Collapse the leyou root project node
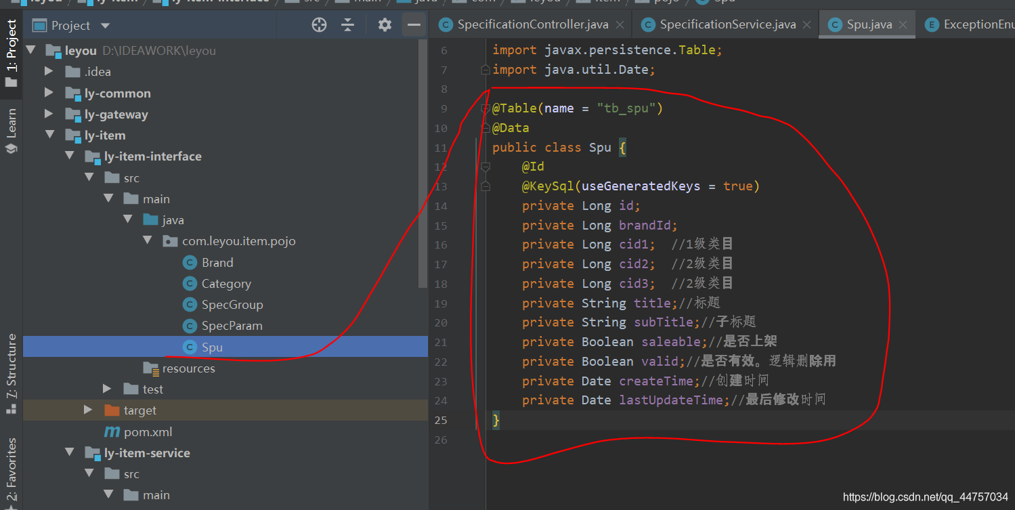This screenshot has width=1015, height=510. (x=30, y=51)
